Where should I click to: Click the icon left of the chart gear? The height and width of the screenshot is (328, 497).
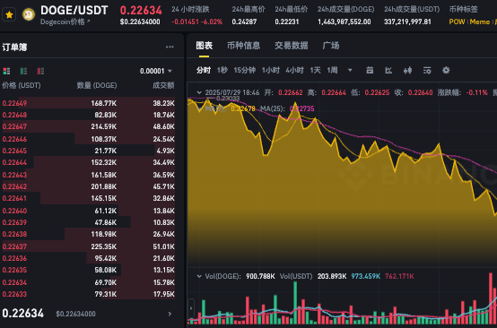tap(427, 70)
